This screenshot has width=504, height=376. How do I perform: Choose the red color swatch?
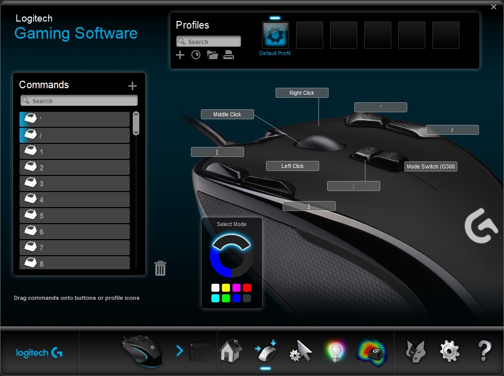[x=247, y=288]
